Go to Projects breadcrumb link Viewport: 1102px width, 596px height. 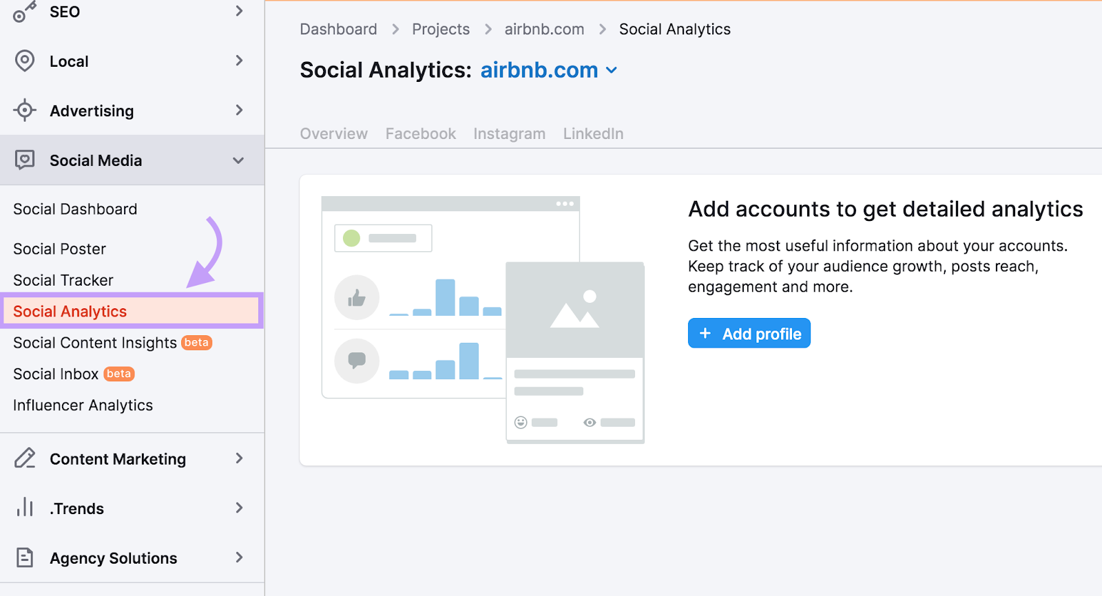pyautogui.click(x=441, y=29)
